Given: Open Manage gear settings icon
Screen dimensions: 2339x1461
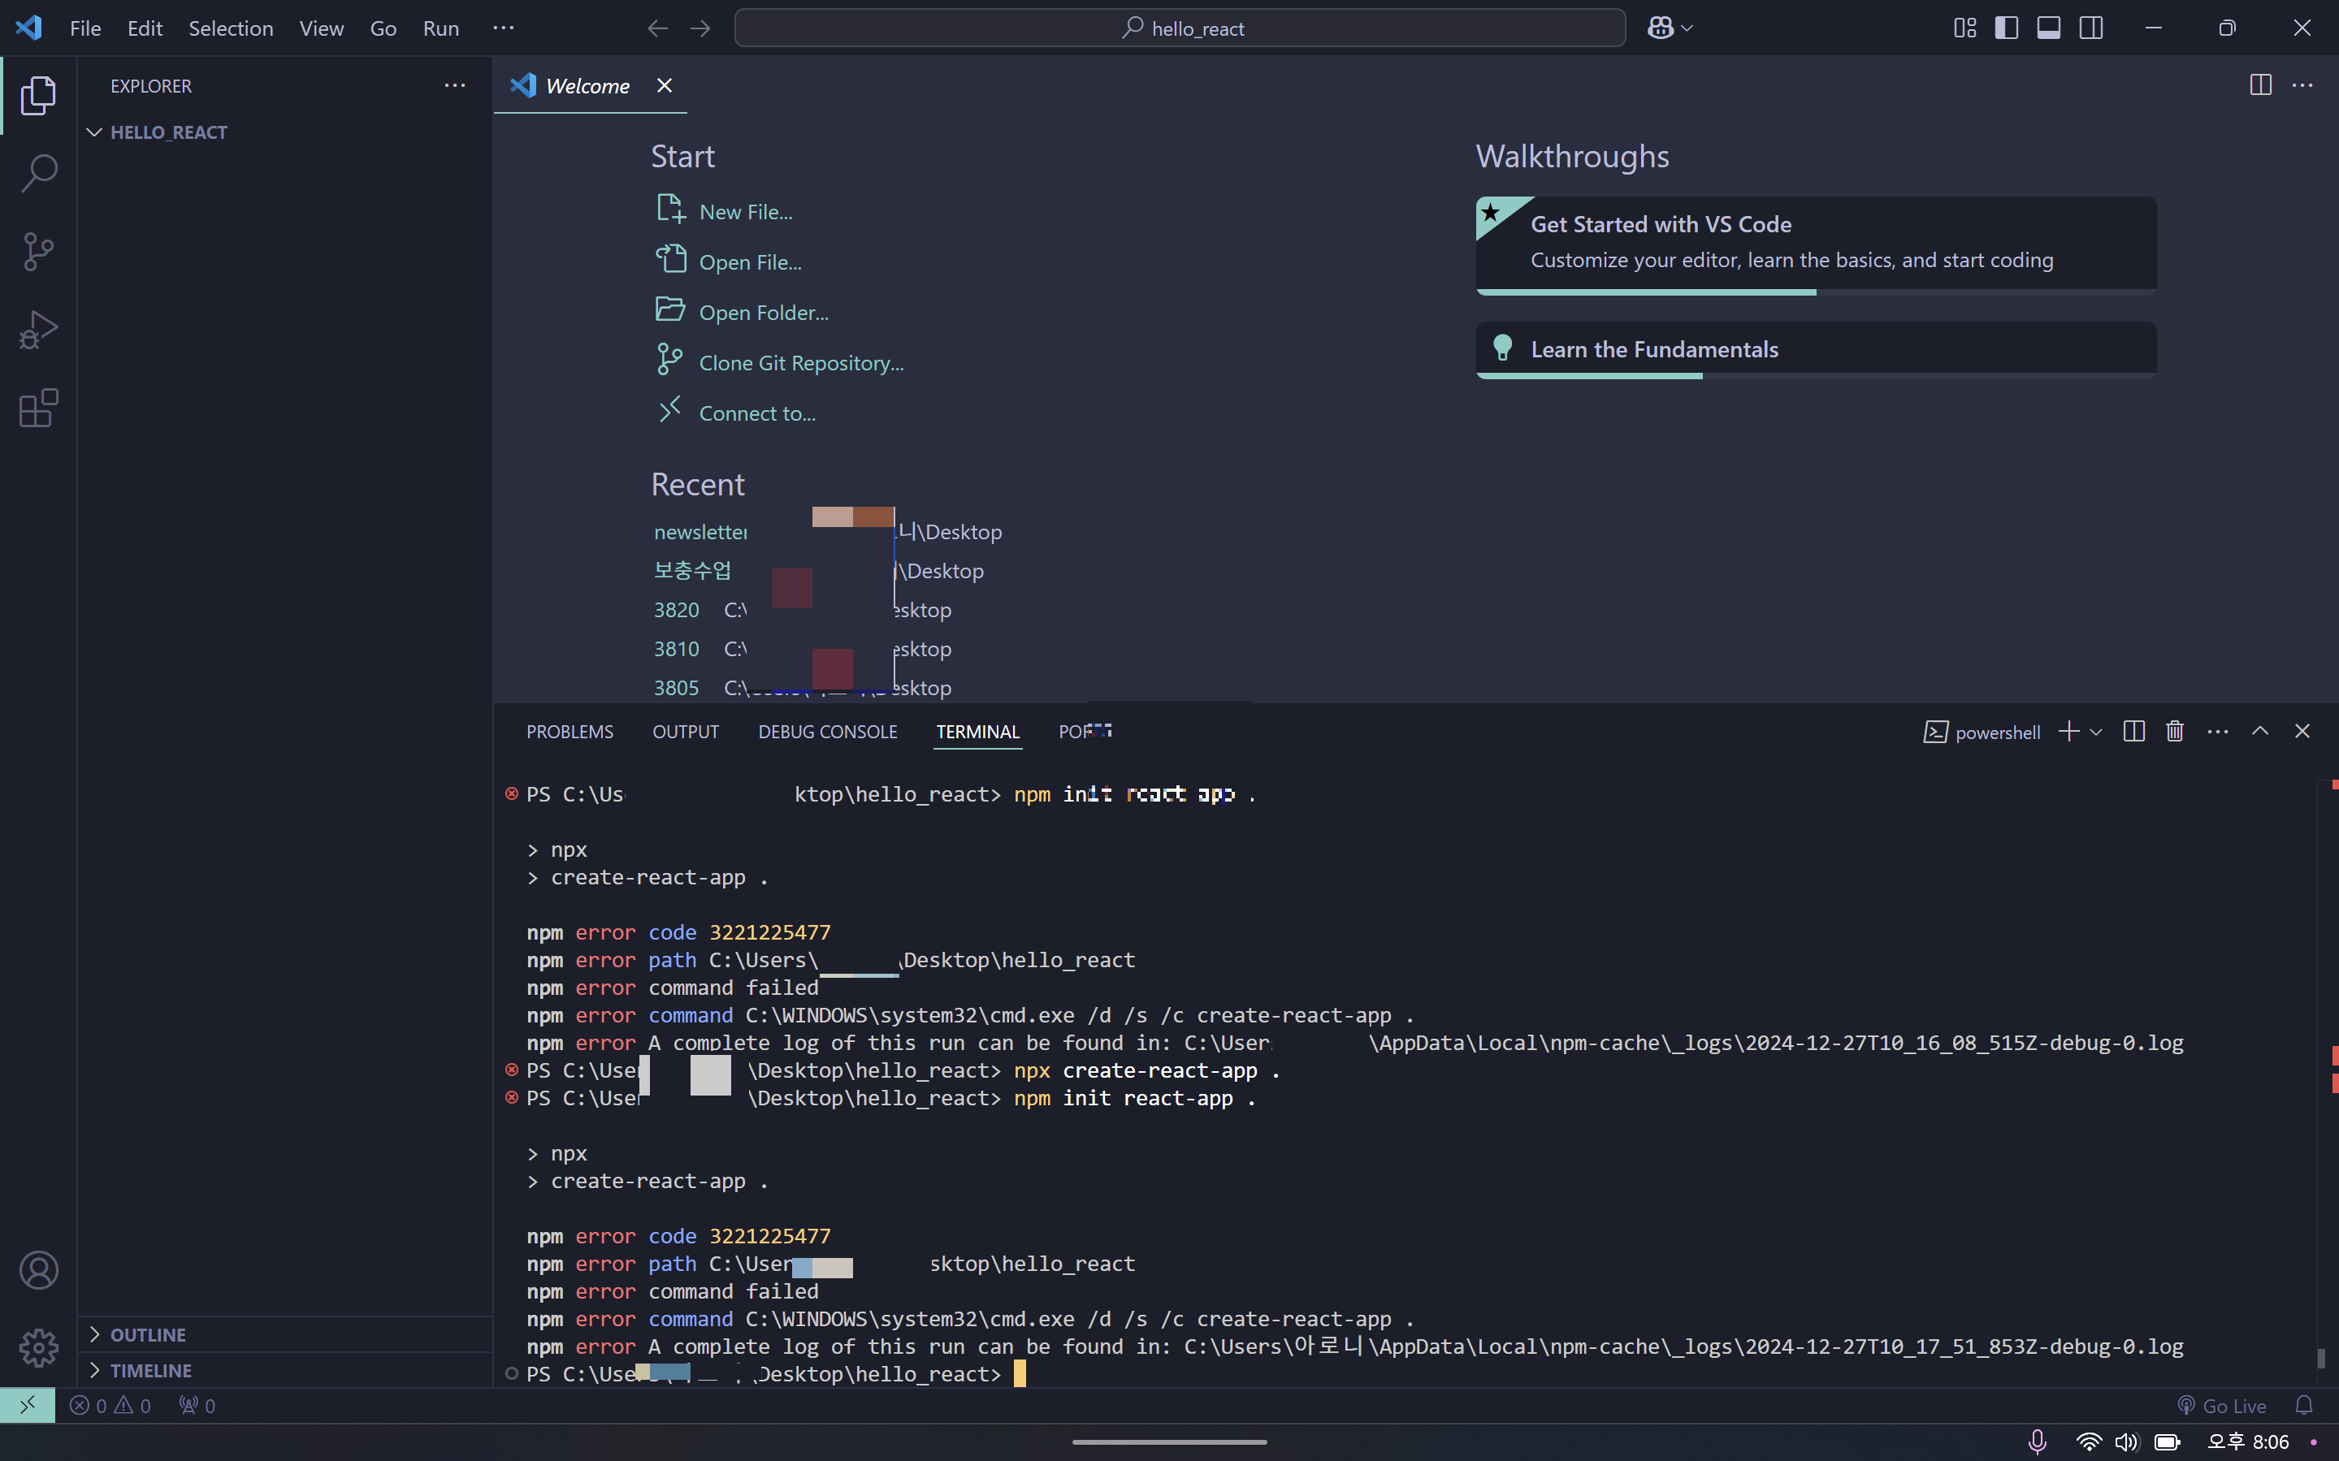Looking at the screenshot, I should click(39, 1347).
